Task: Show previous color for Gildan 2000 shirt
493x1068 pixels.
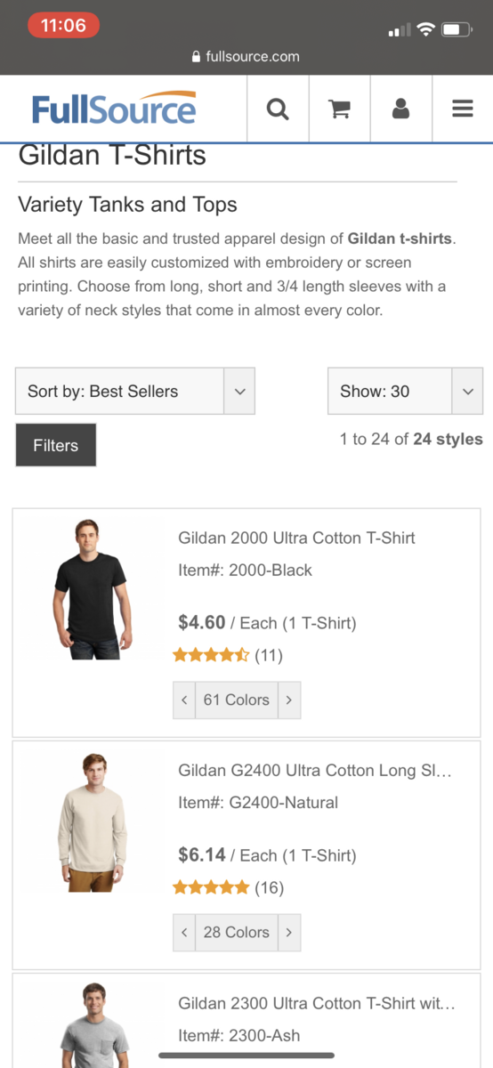Action: point(184,700)
